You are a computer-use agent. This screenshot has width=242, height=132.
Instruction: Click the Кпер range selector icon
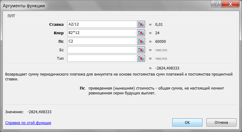pyautogui.click(x=141, y=33)
